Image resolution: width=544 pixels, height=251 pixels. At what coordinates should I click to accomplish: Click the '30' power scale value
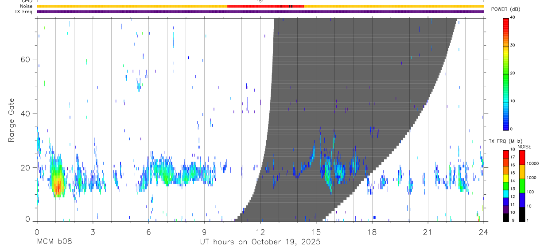coord(513,46)
